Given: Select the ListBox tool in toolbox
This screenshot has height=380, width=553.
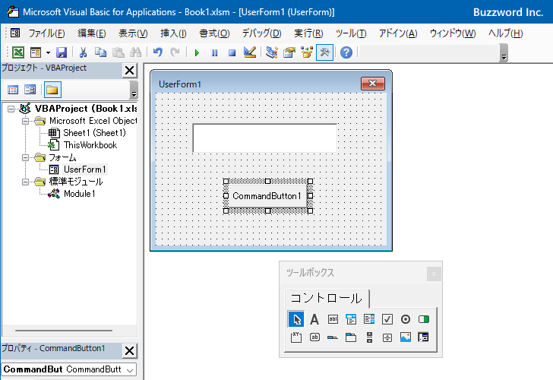Looking at the screenshot, I should click(x=369, y=319).
